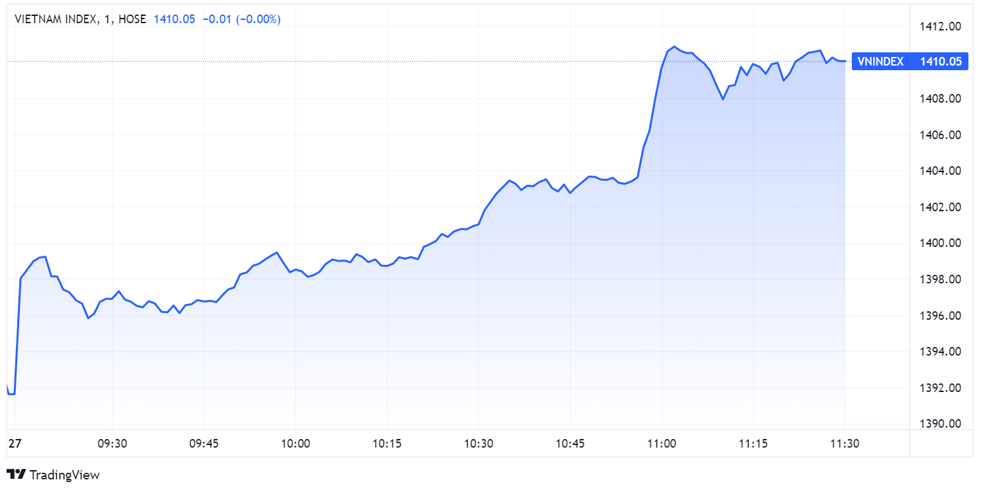The image size is (983, 492).
Task: Click the −0.01 (−0.00%) change value
Action: click(x=241, y=19)
